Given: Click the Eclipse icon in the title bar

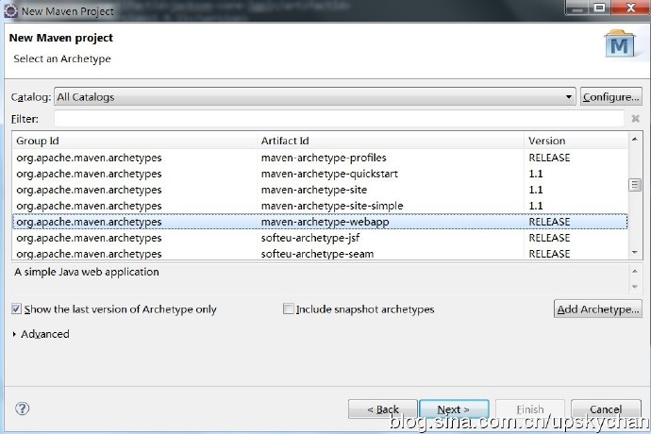Looking at the screenshot, I should tap(10, 10).
